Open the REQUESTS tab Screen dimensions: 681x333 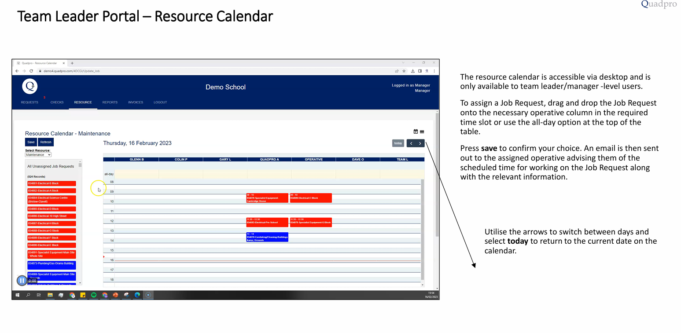pos(29,102)
